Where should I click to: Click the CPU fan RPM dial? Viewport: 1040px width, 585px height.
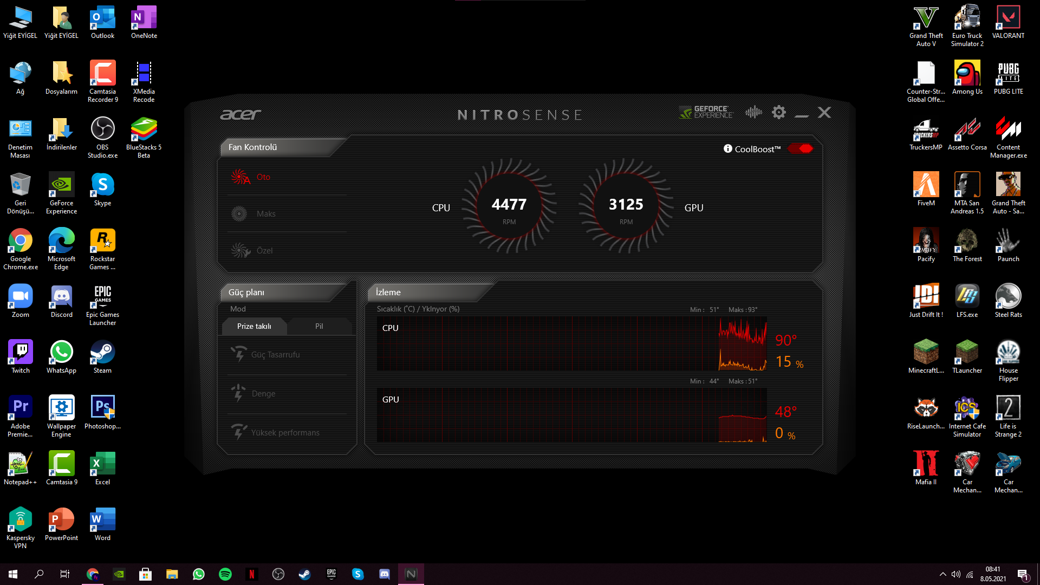509,206
